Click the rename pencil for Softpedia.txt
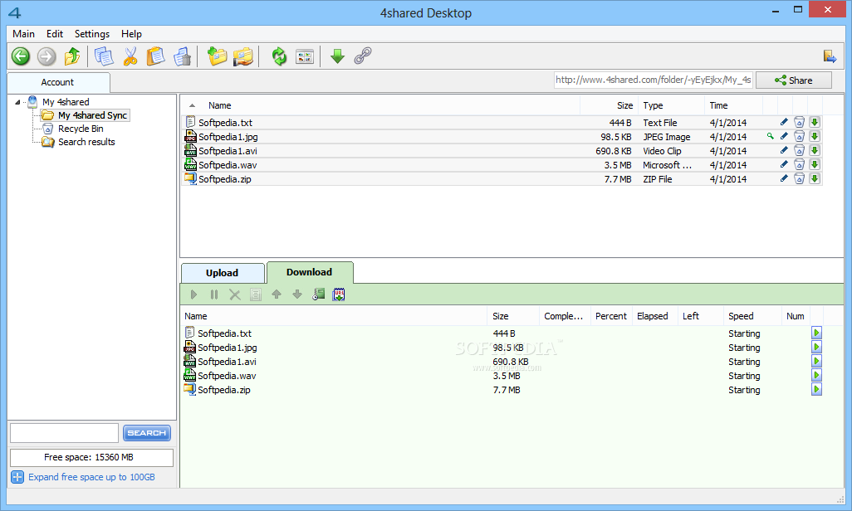This screenshot has height=511, width=852. pyautogui.click(x=784, y=122)
